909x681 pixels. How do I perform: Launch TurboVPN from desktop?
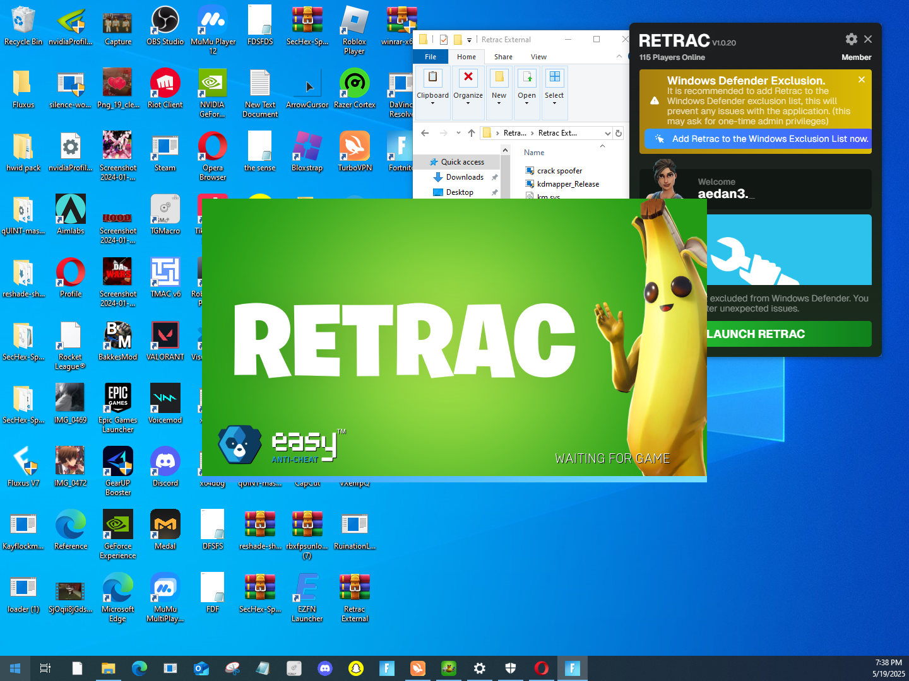click(x=355, y=152)
